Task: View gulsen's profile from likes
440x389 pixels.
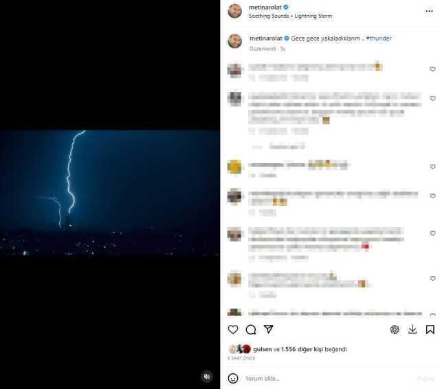Action: pyautogui.click(x=263, y=349)
